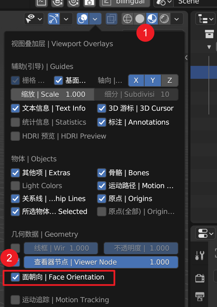Enable the Z axis button

pos(170,80)
